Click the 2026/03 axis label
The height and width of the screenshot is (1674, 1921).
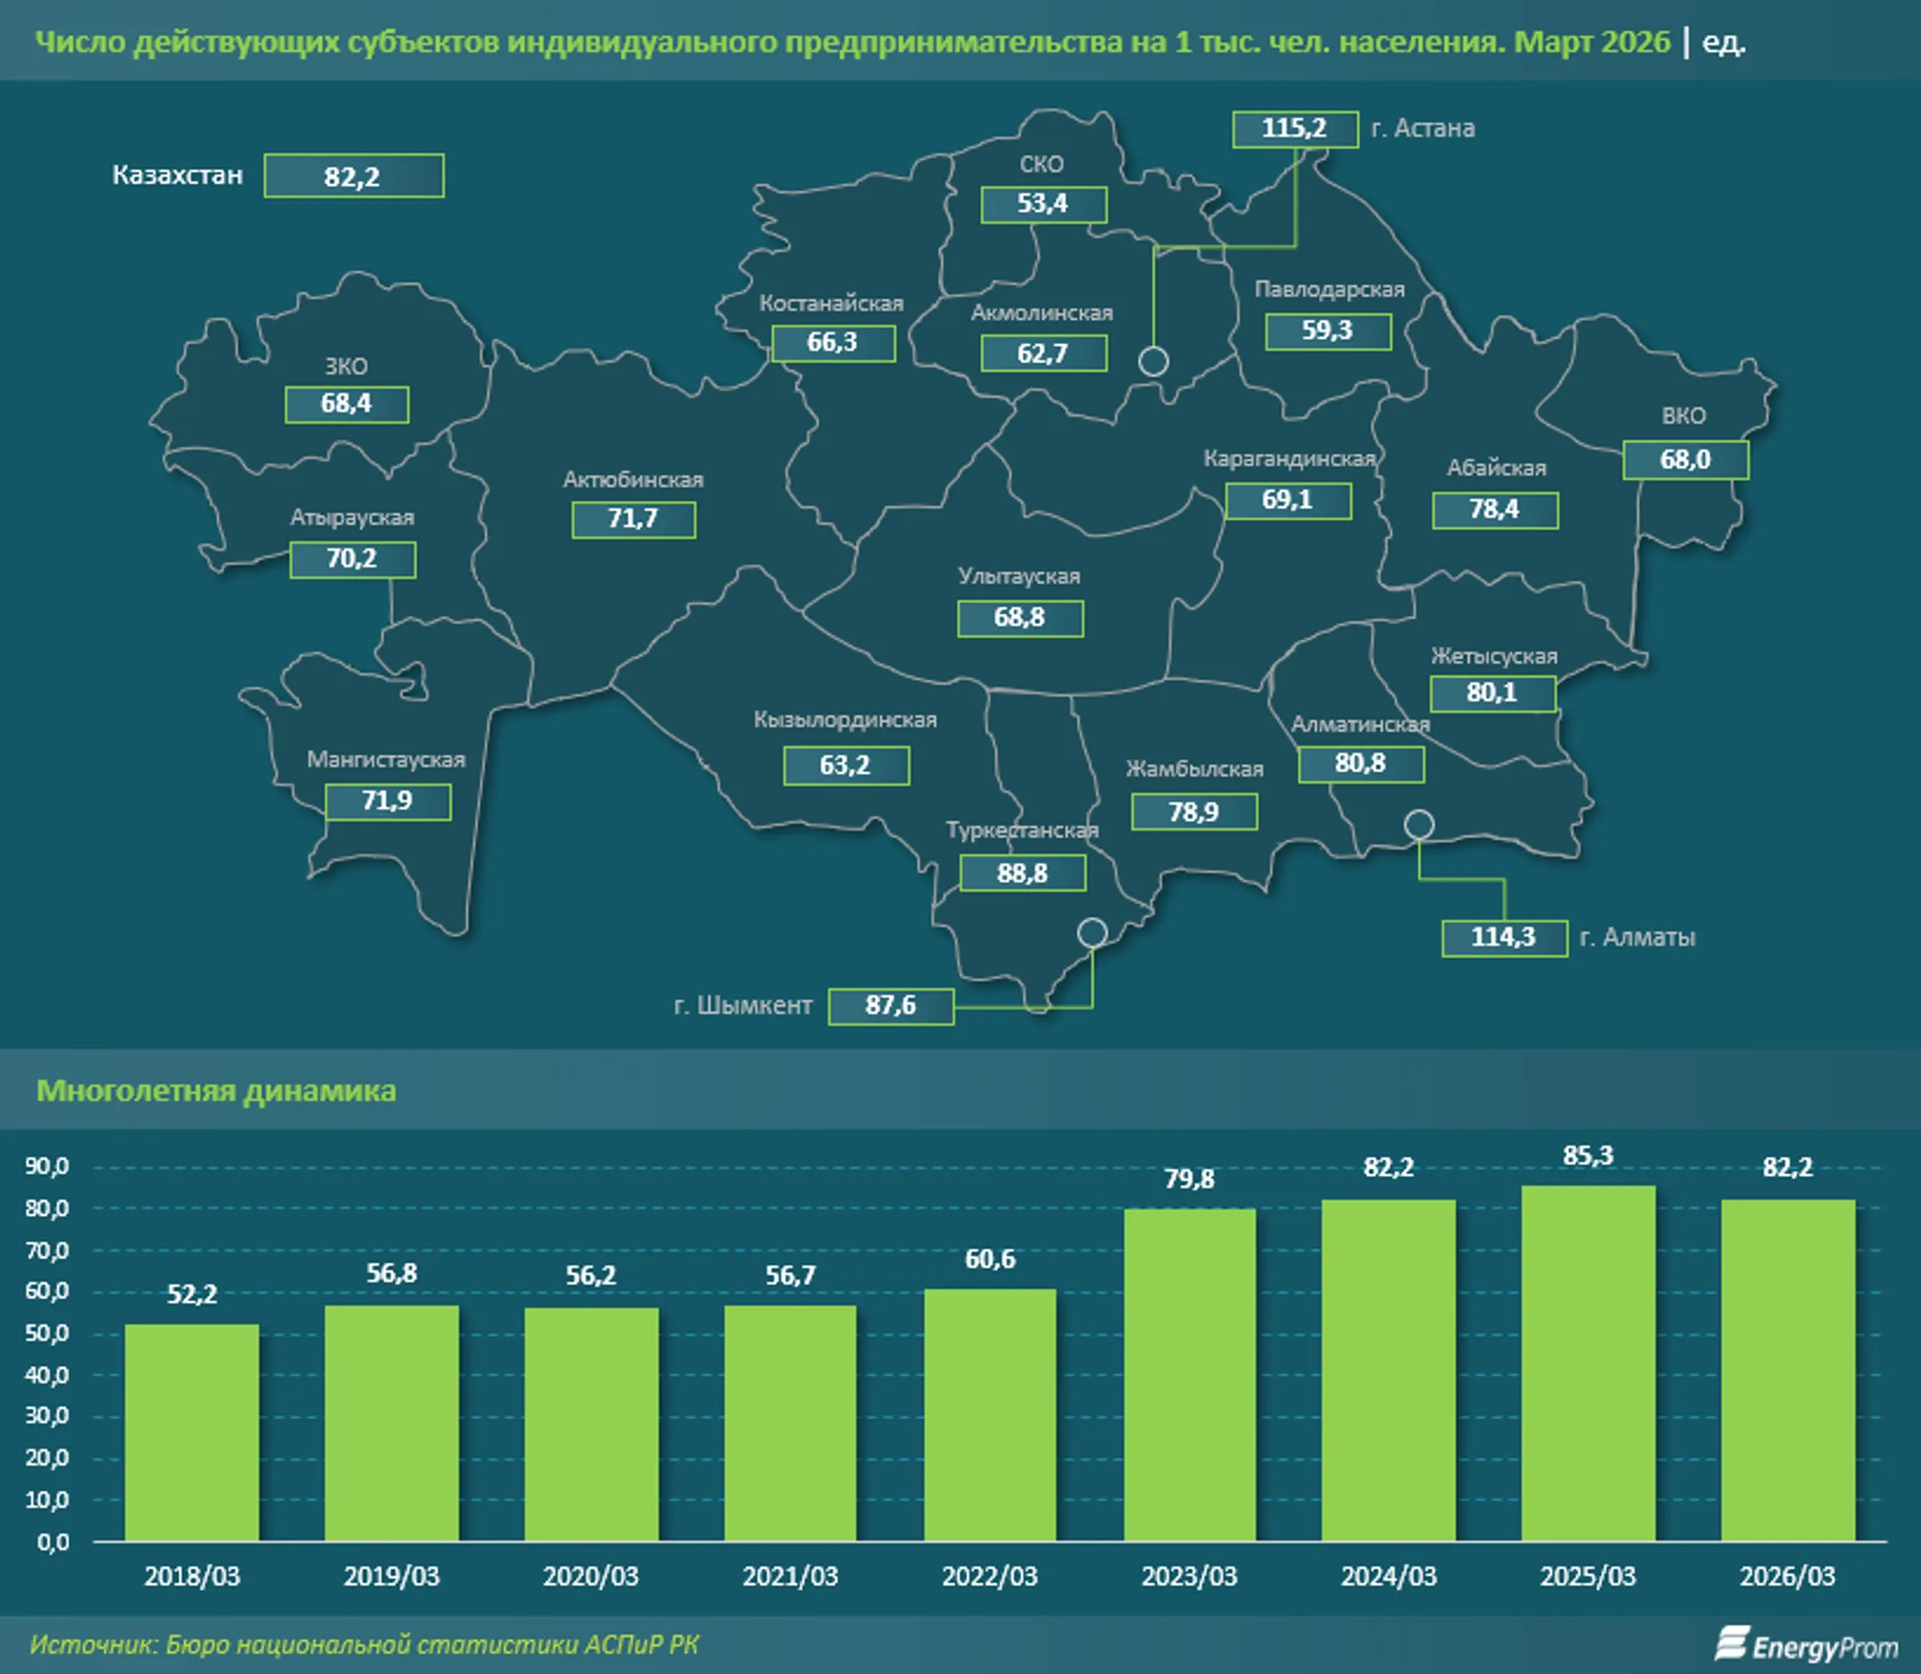1787,1577
